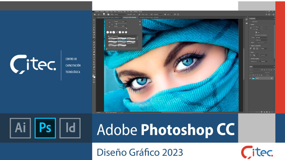Click the Photoshop Ps icon badge

click(45, 127)
